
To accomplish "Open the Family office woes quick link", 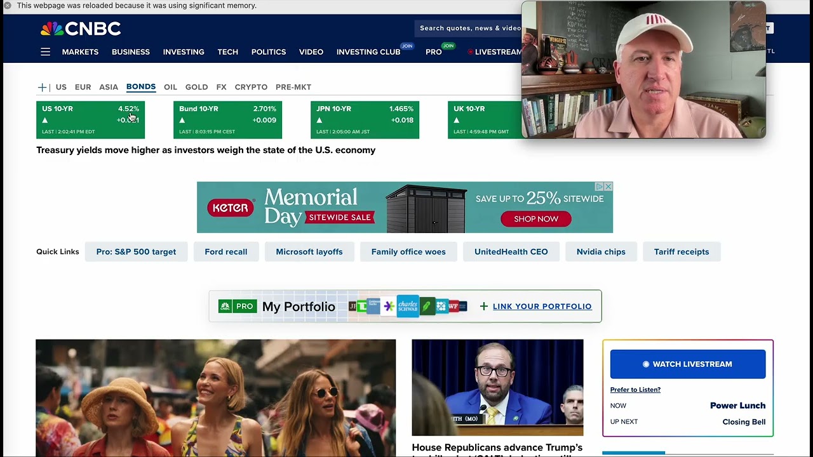I will point(408,252).
